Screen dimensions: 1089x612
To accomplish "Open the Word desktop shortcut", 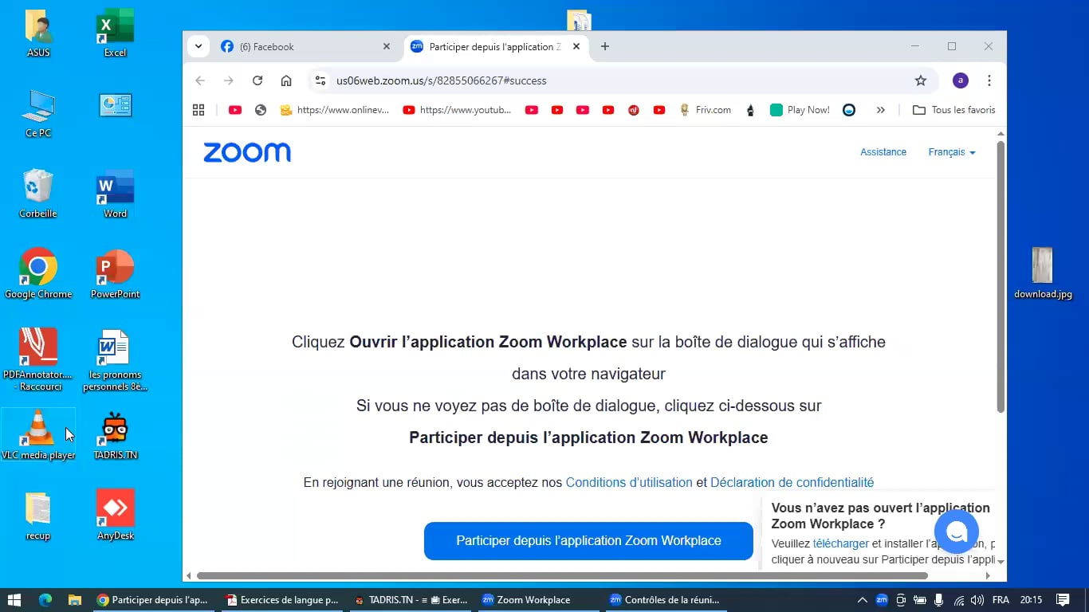I will tap(115, 194).
